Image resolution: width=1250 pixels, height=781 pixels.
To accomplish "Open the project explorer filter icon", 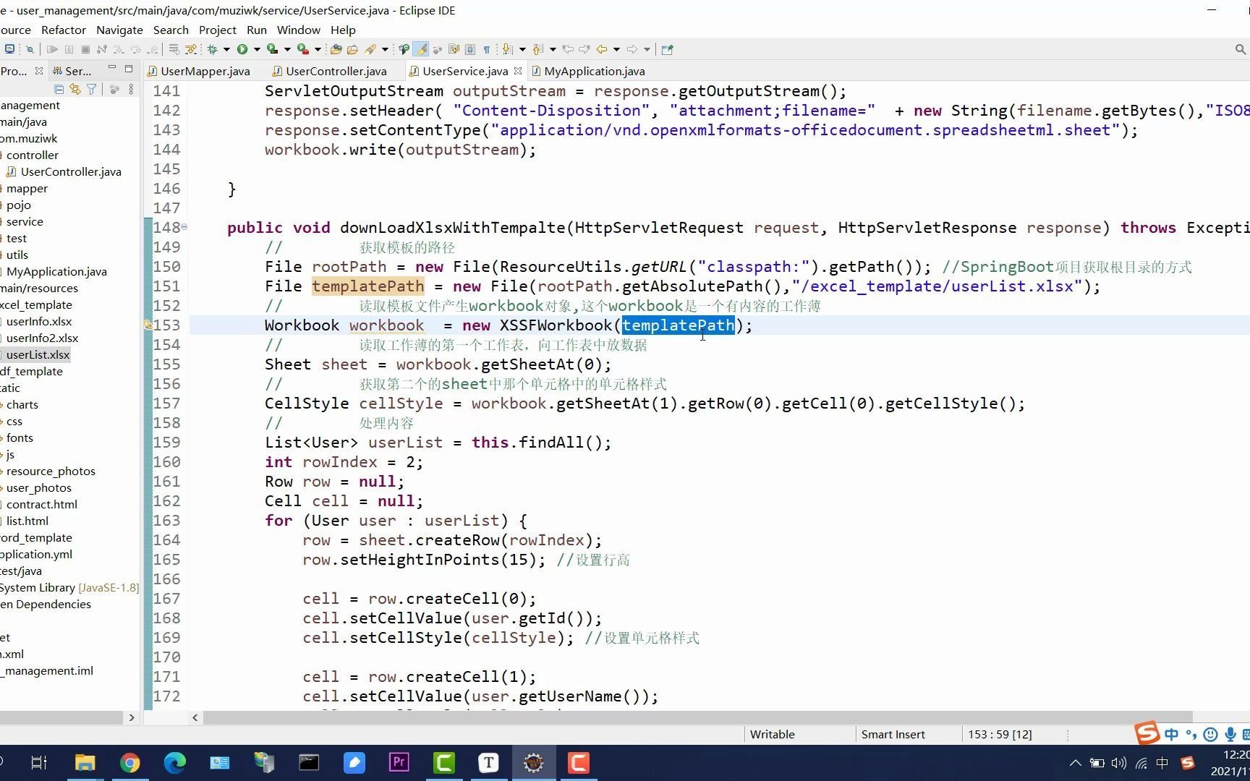I will tap(92, 89).
